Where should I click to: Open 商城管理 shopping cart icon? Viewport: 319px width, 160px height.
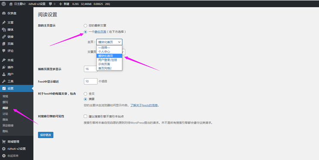(x=4, y=142)
